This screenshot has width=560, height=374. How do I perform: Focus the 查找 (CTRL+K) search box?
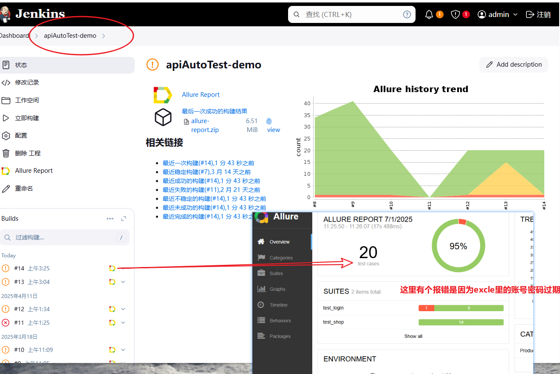[x=352, y=14]
